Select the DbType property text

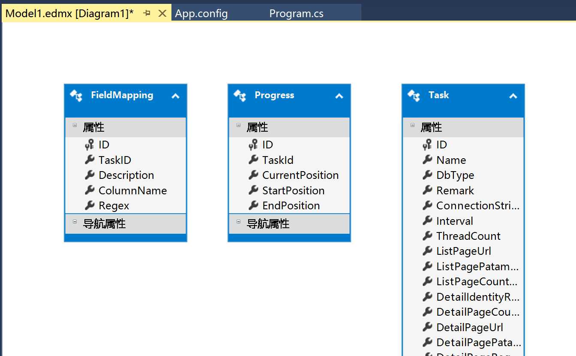[x=455, y=175]
